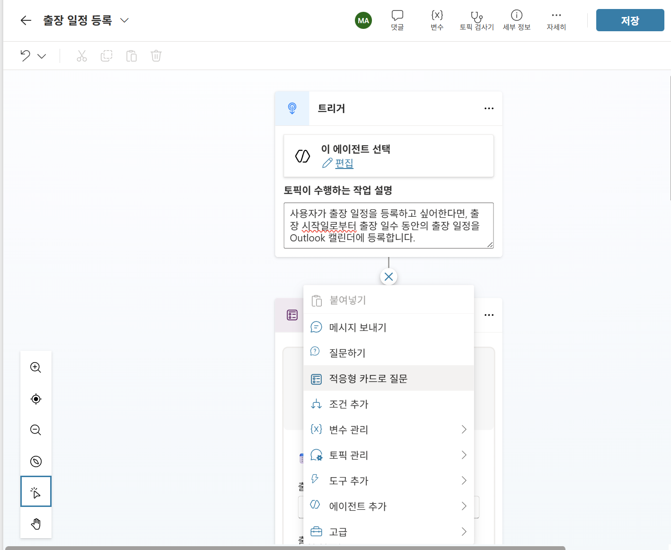Viewport: 671px width, 550px height.
Task: Reset view with the center target icon
Action: click(36, 399)
